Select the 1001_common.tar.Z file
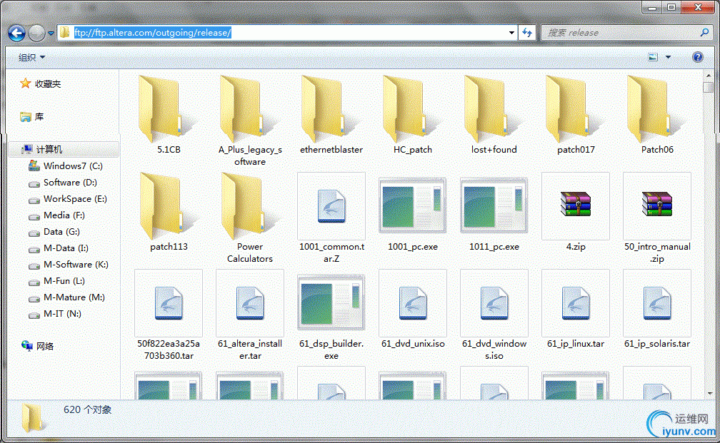Image resolution: width=720 pixels, height=443 pixels. coord(331,218)
